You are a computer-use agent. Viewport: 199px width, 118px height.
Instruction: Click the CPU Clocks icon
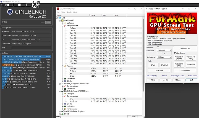tap(65, 81)
